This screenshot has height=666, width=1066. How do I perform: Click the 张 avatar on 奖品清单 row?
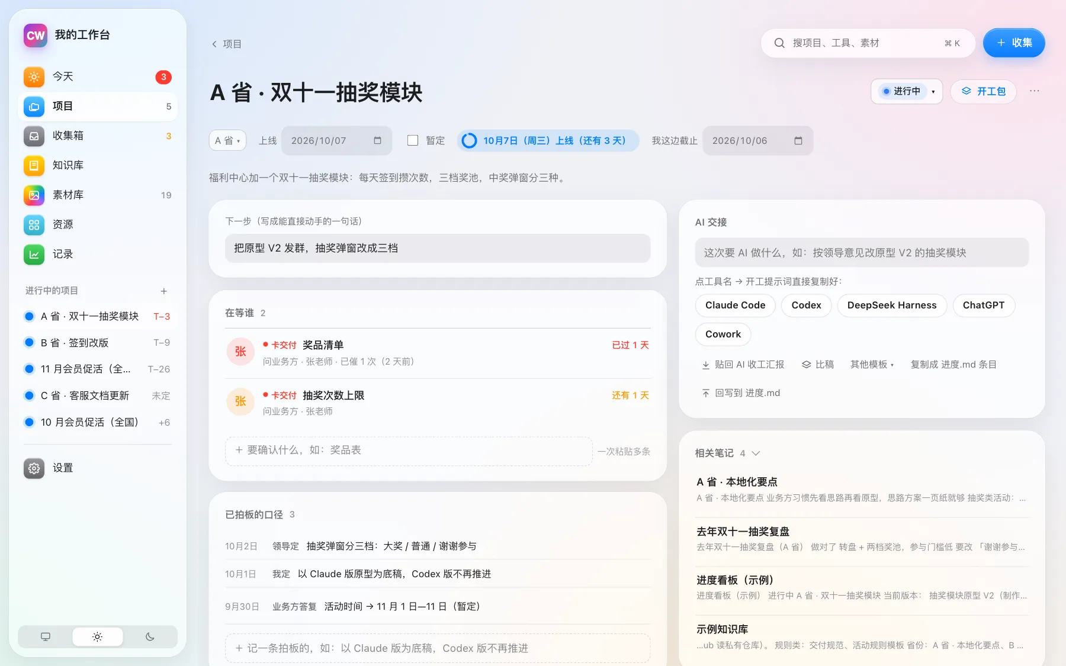[x=240, y=352]
